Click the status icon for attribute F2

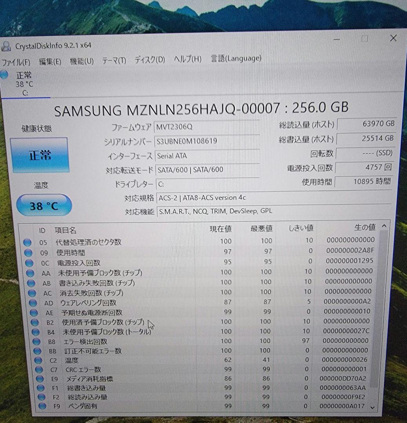[x=42, y=397]
